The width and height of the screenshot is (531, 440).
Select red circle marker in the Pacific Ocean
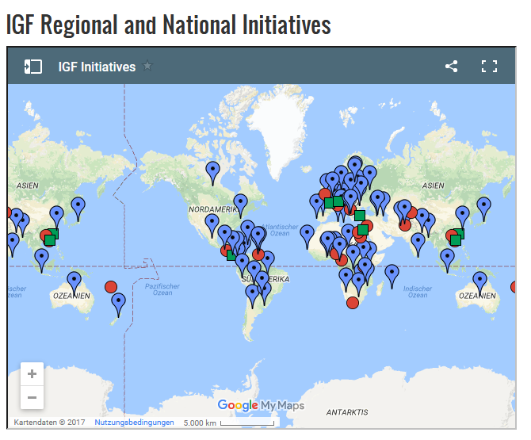[111, 286]
